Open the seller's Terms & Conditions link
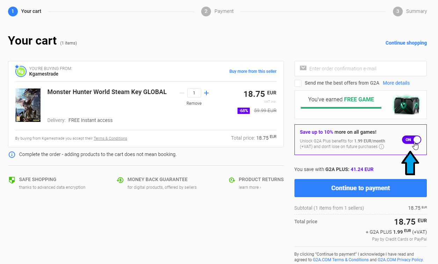The width and height of the screenshot is (438, 264). point(110,138)
